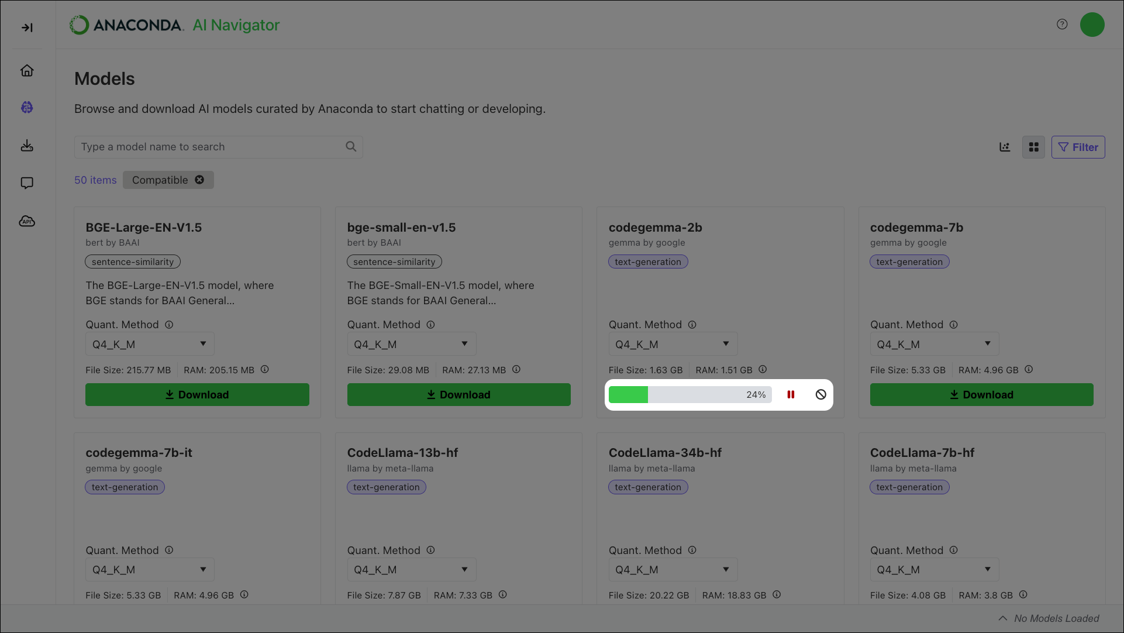Show Quant. Method info for CodeLlama-34b-hf

pos(692,550)
